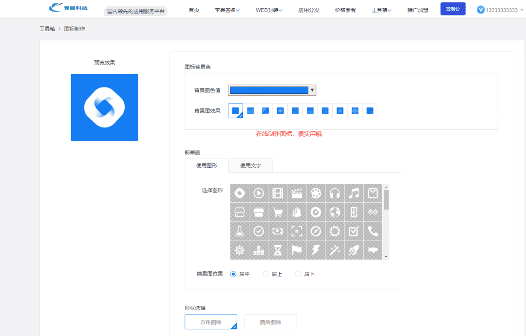Viewport: 526px width, 336px height.
Task: Select the crossed flags shape
Action: click(373, 212)
